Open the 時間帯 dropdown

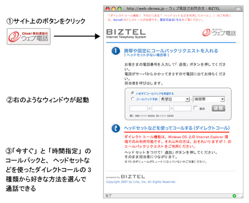pyautogui.click(x=209, y=99)
